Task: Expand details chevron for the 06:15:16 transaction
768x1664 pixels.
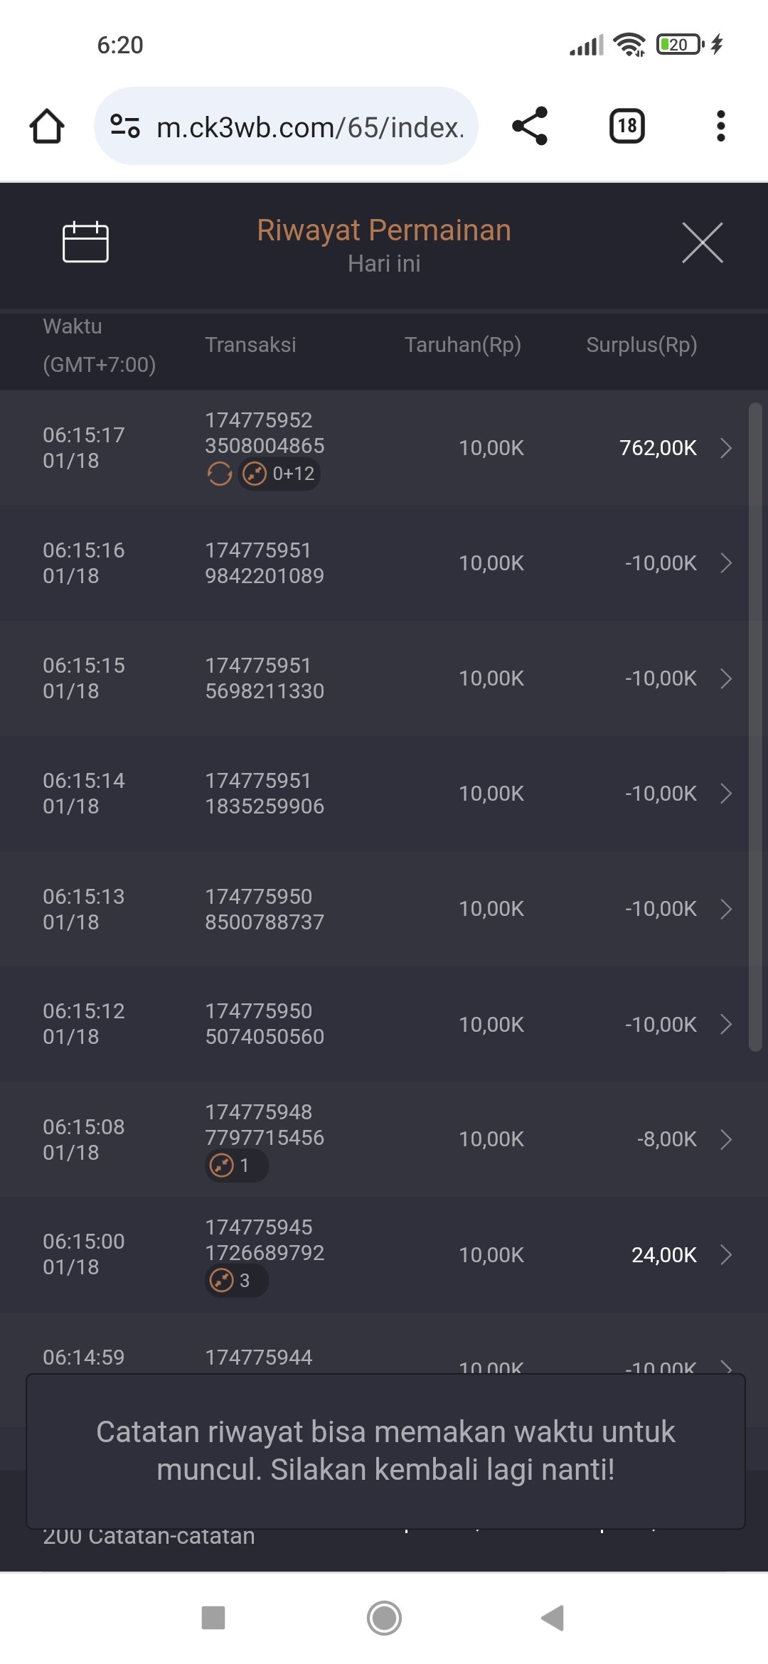Action: pyautogui.click(x=726, y=563)
